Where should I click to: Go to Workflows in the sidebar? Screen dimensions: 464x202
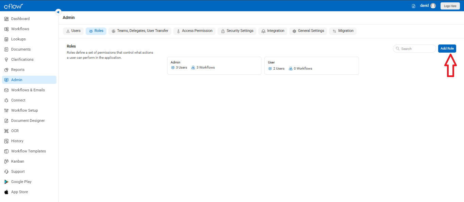click(x=29, y=29)
